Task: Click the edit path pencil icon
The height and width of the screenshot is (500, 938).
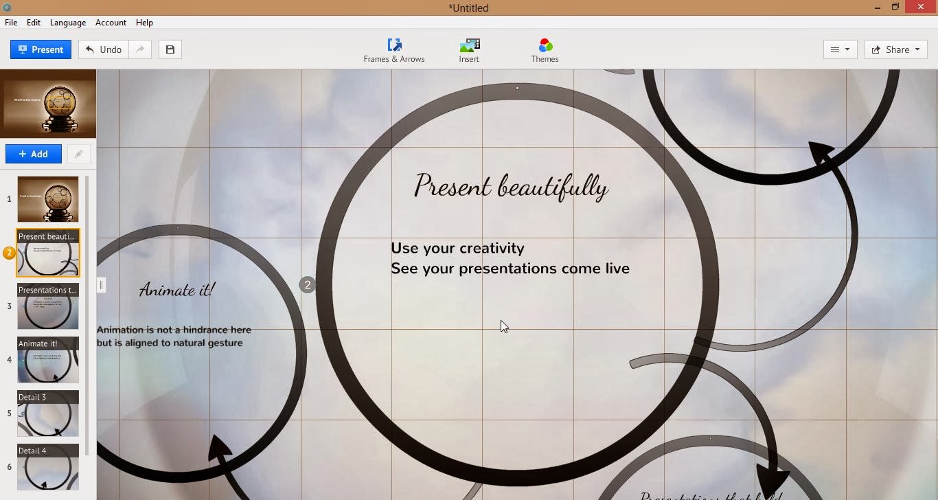Action: pos(78,154)
